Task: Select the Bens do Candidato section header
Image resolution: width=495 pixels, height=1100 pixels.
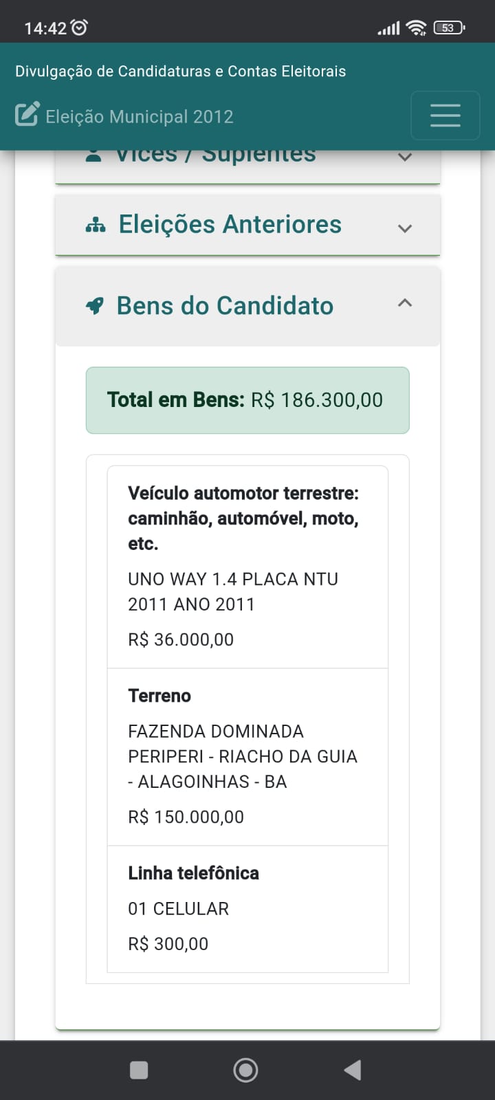Action: click(225, 306)
